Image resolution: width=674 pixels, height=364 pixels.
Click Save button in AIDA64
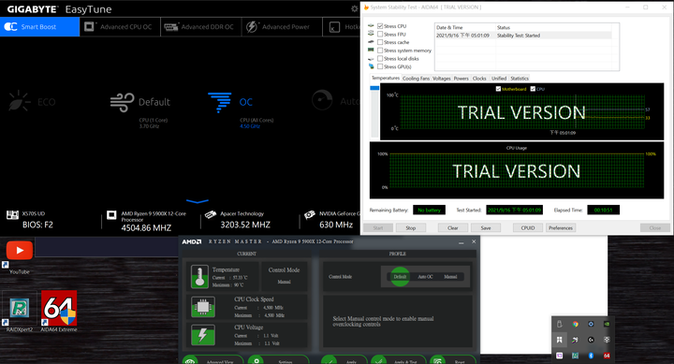point(486,227)
